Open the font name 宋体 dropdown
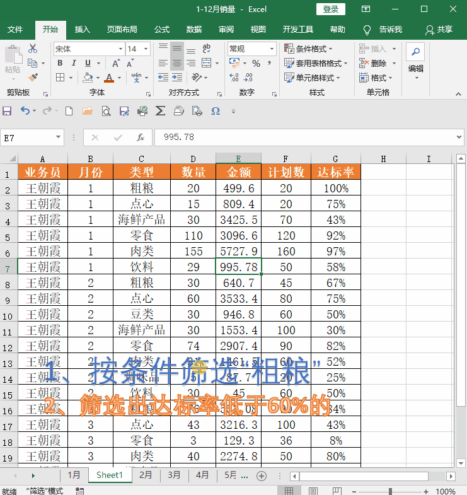The image size is (467, 495). (120, 49)
